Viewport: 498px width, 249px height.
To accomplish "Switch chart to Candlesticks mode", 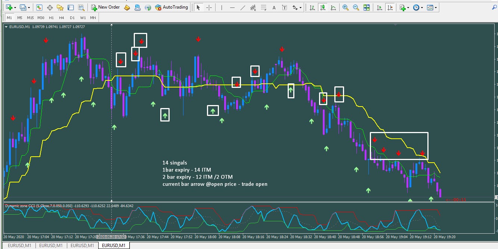I will pyautogui.click(x=322, y=7).
